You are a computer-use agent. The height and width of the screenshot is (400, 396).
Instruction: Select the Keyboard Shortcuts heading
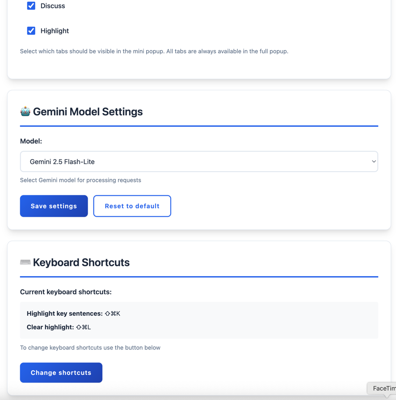coord(81,262)
